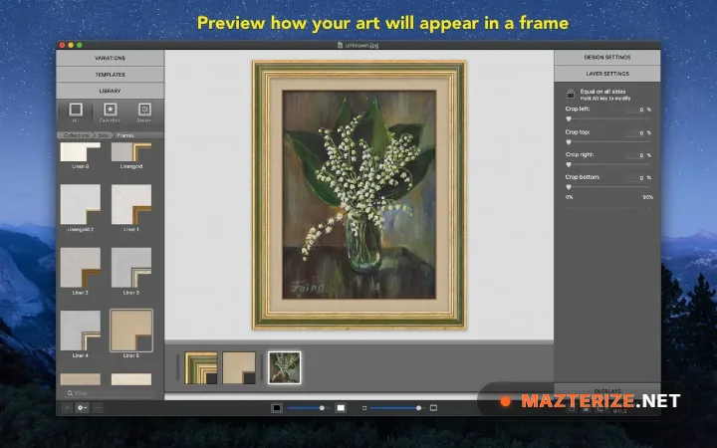Open the Templates panel
The width and height of the screenshot is (717, 448).
[110, 75]
